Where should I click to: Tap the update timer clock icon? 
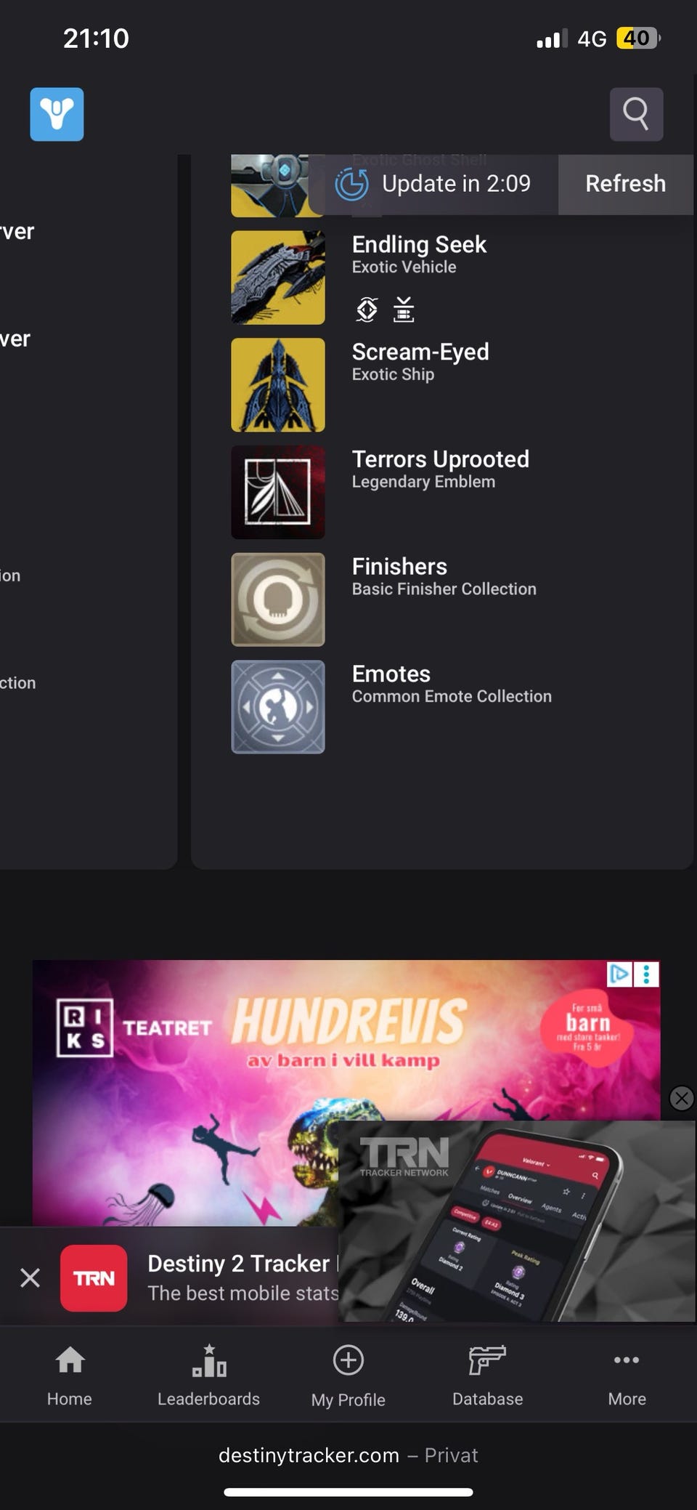pos(352,184)
